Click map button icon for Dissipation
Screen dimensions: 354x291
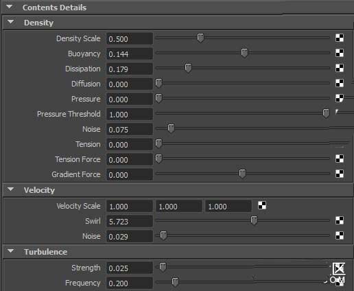[340, 68]
